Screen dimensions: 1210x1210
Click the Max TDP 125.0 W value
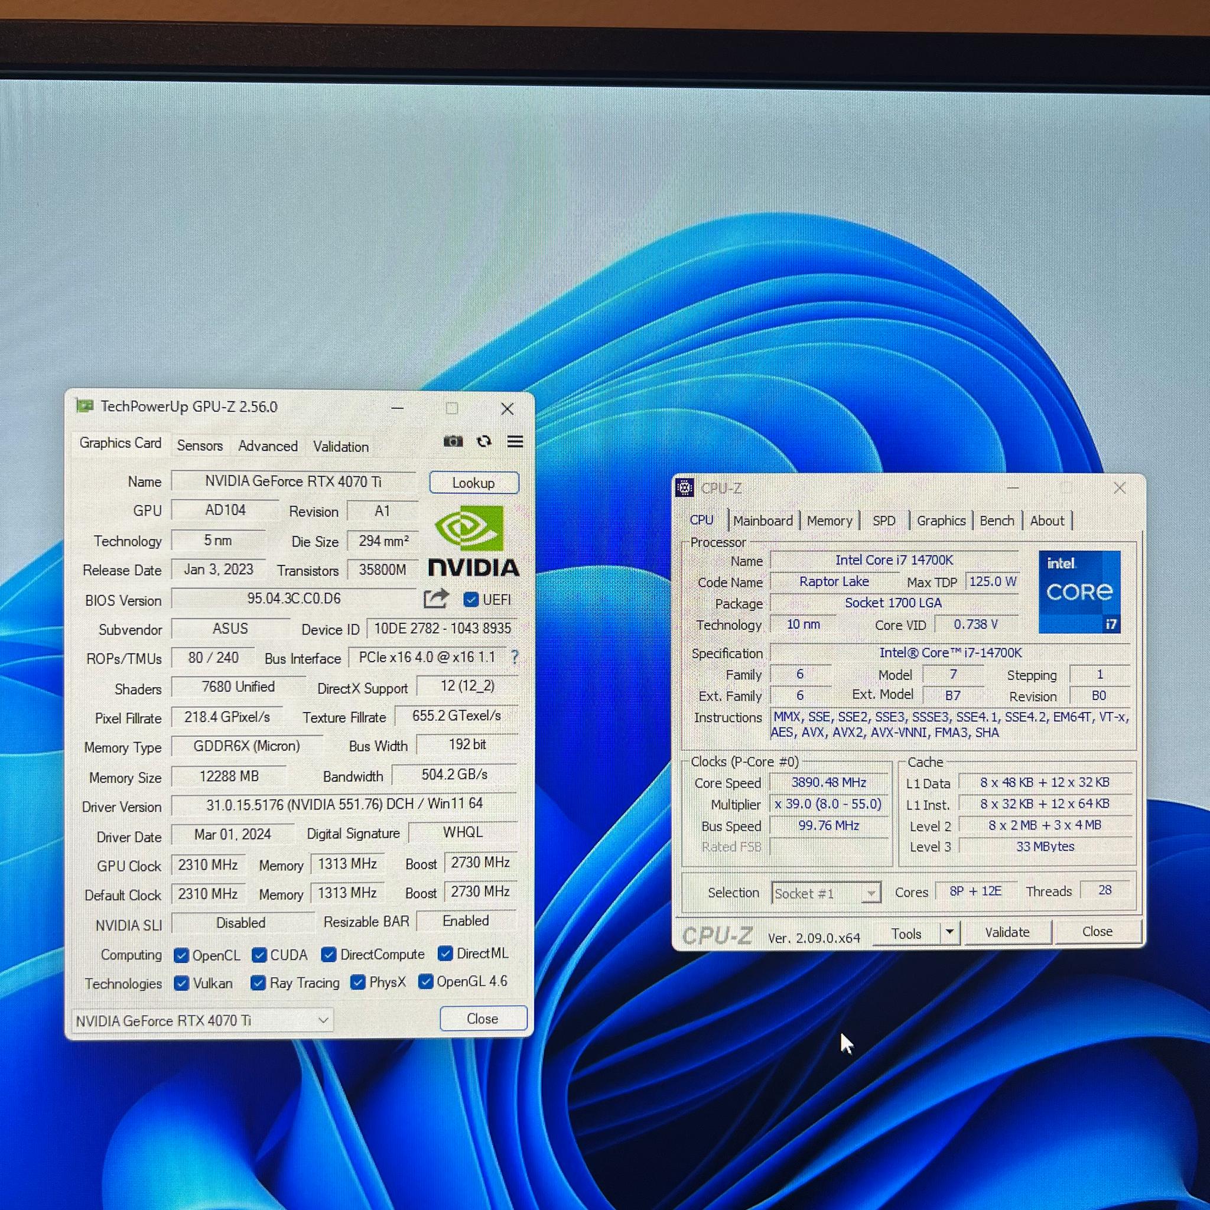point(993,581)
